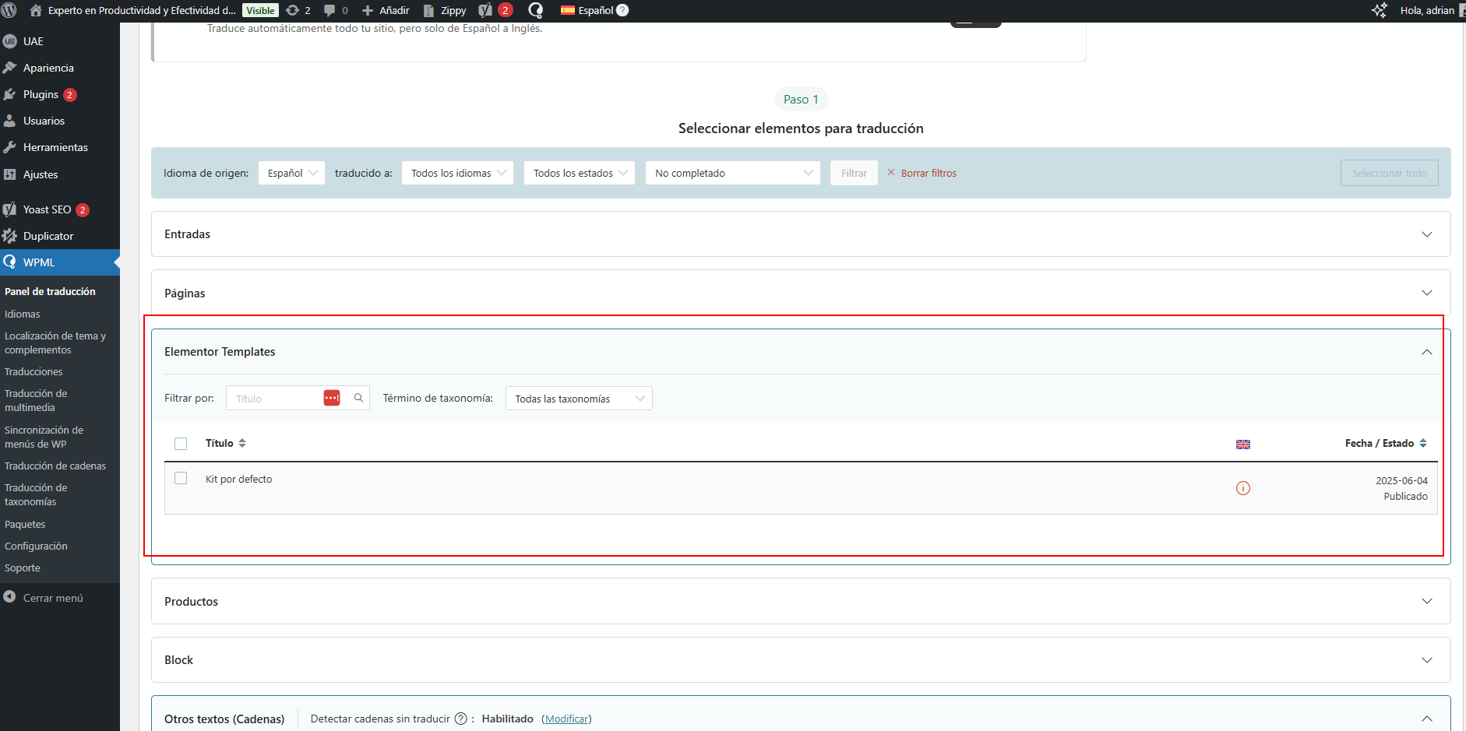Click the Borrar filtros link
Viewport: 1466px width, 731px height.
(928, 173)
